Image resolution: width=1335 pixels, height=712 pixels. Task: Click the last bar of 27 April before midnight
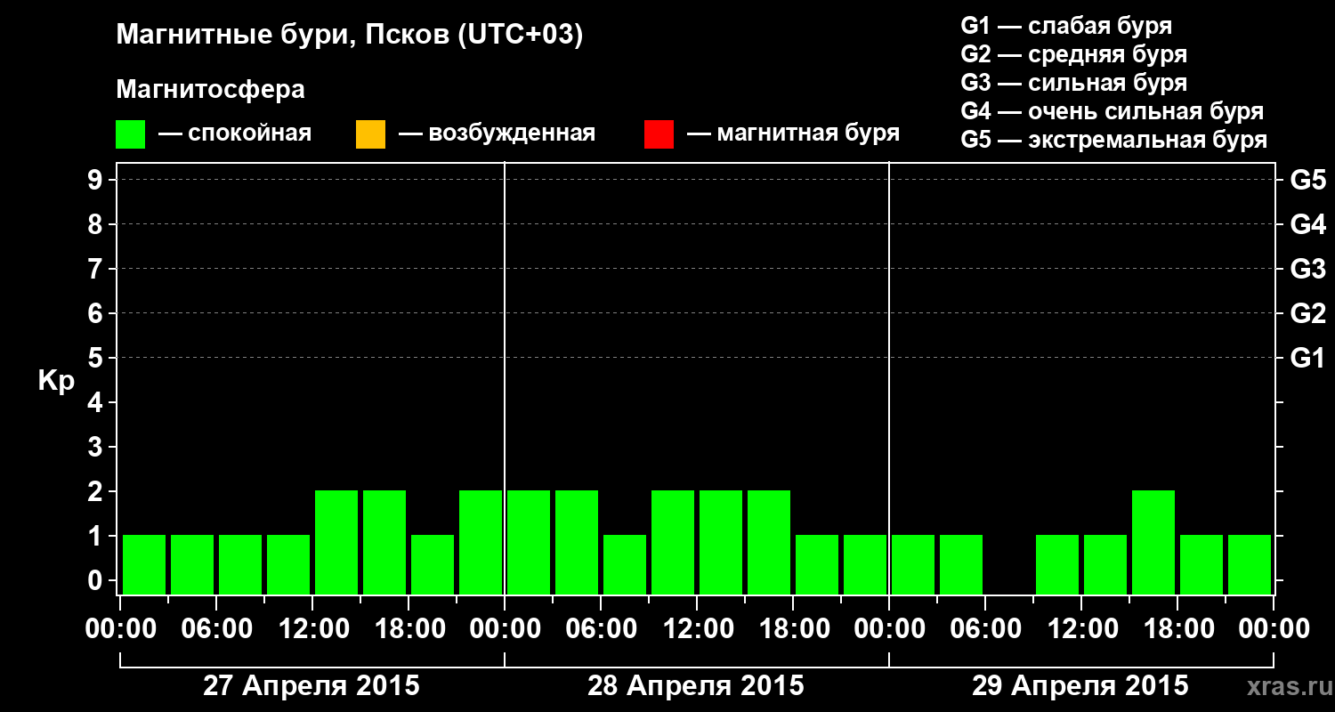coord(481,542)
